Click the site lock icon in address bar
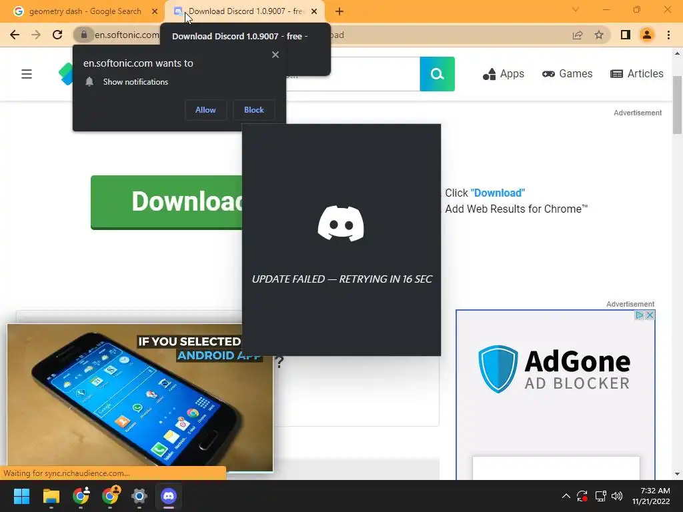The height and width of the screenshot is (512, 683). (83, 35)
